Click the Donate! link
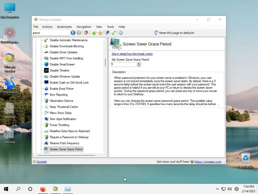 click(42, 162)
